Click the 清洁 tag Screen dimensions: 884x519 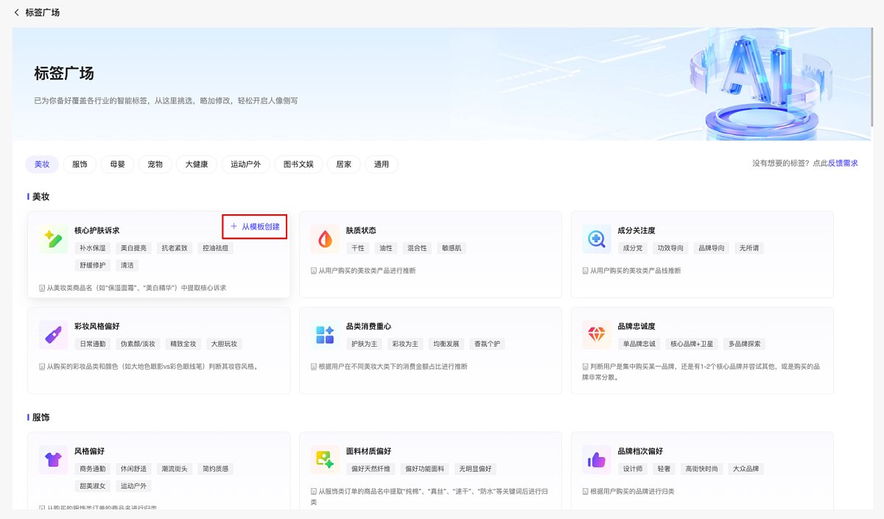(x=127, y=265)
